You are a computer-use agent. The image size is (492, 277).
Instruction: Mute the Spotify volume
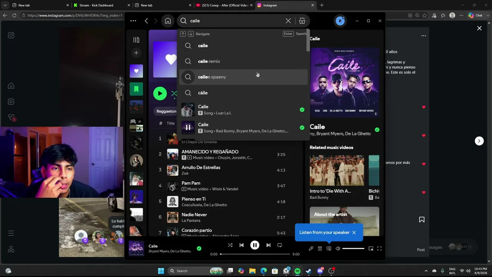pyautogui.click(x=338, y=249)
